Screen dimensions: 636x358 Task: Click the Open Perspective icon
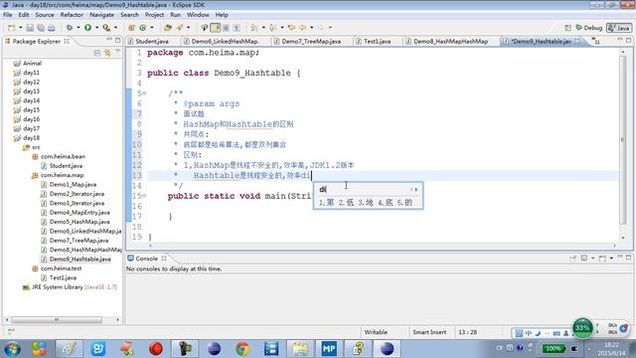click(x=567, y=28)
